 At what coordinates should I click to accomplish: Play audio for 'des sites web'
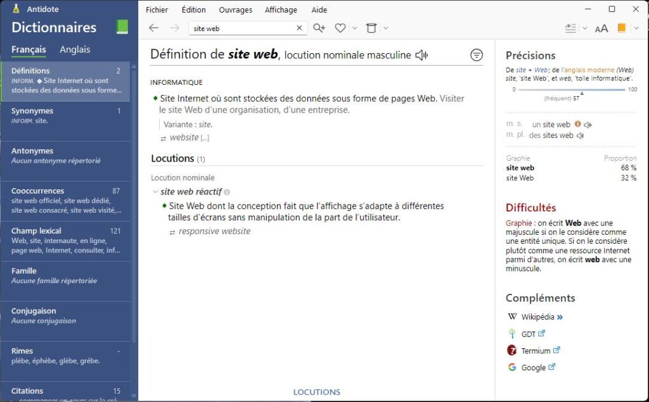click(581, 135)
